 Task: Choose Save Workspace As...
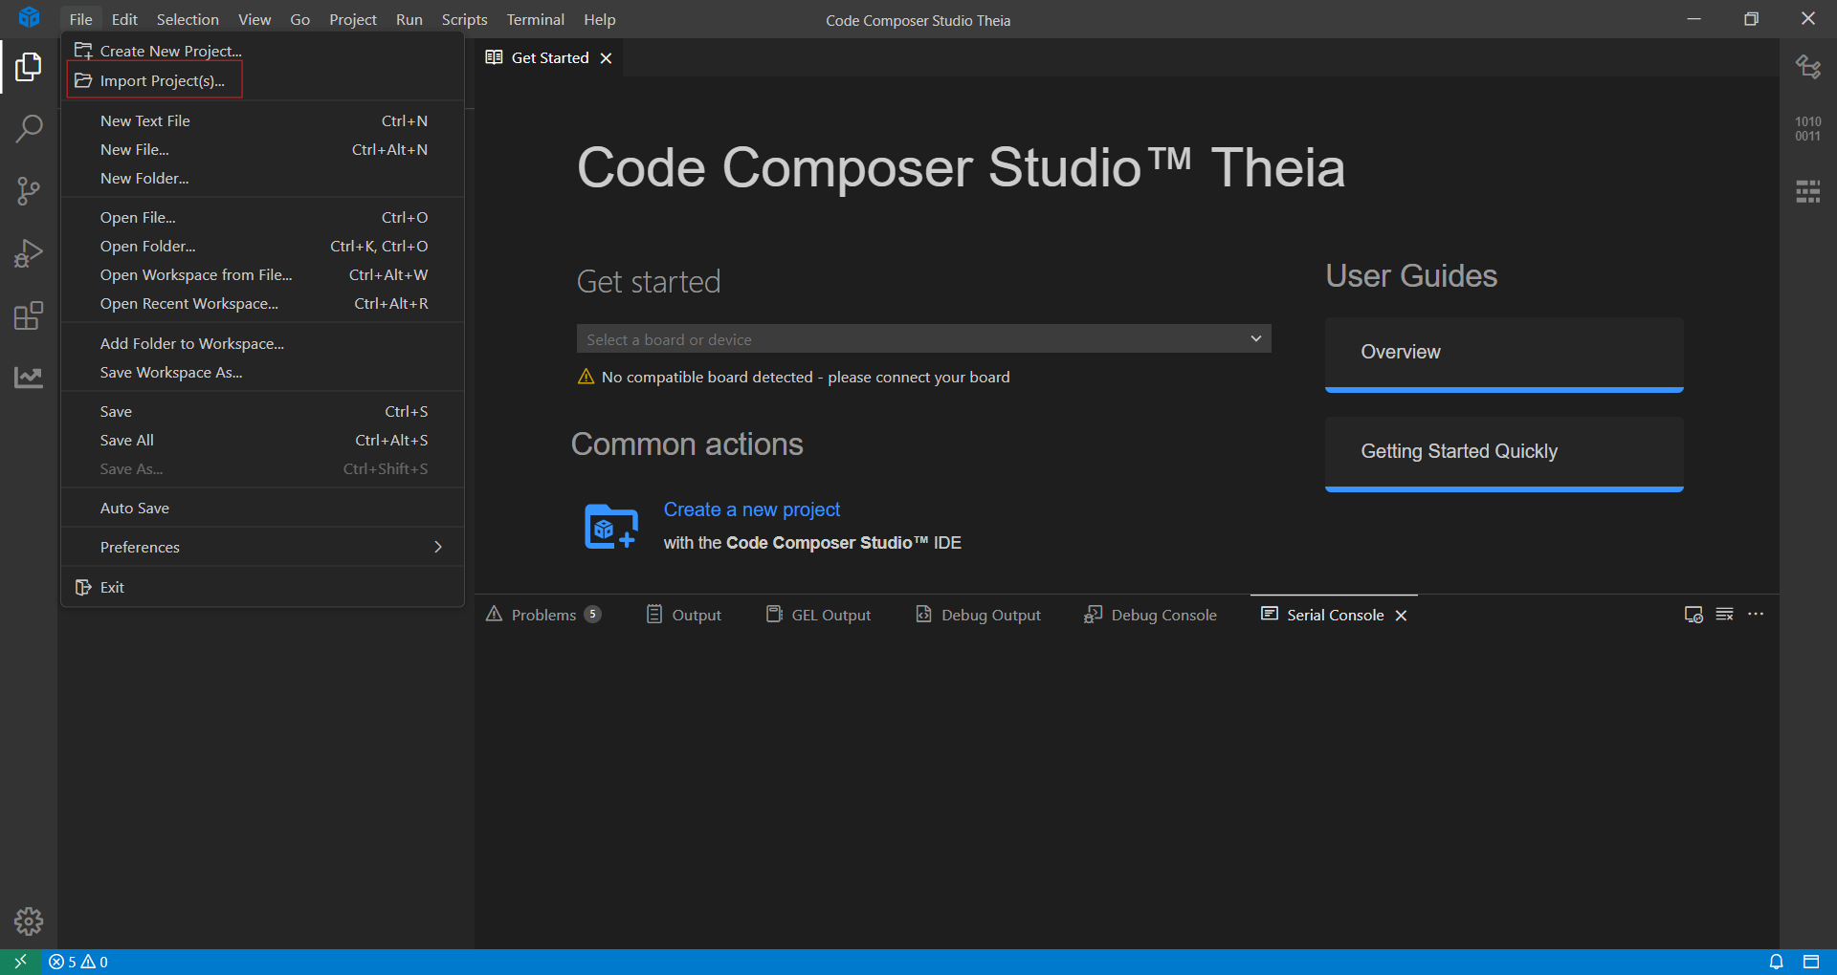tap(263, 373)
